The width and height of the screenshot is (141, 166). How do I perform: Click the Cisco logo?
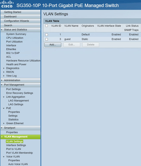(x=7, y=4)
